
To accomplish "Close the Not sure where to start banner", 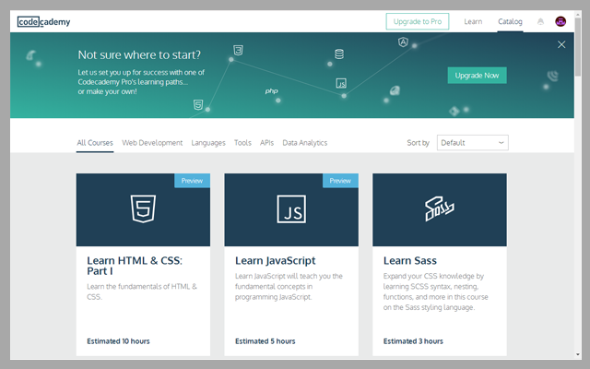I will pyautogui.click(x=561, y=44).
